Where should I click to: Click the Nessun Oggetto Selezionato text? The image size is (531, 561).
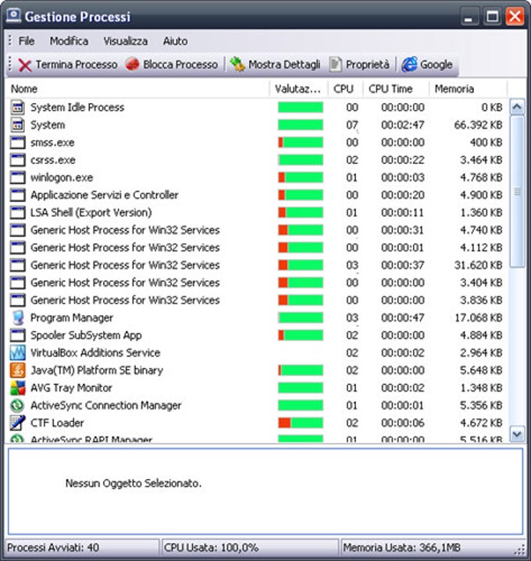tap(134, 483)
